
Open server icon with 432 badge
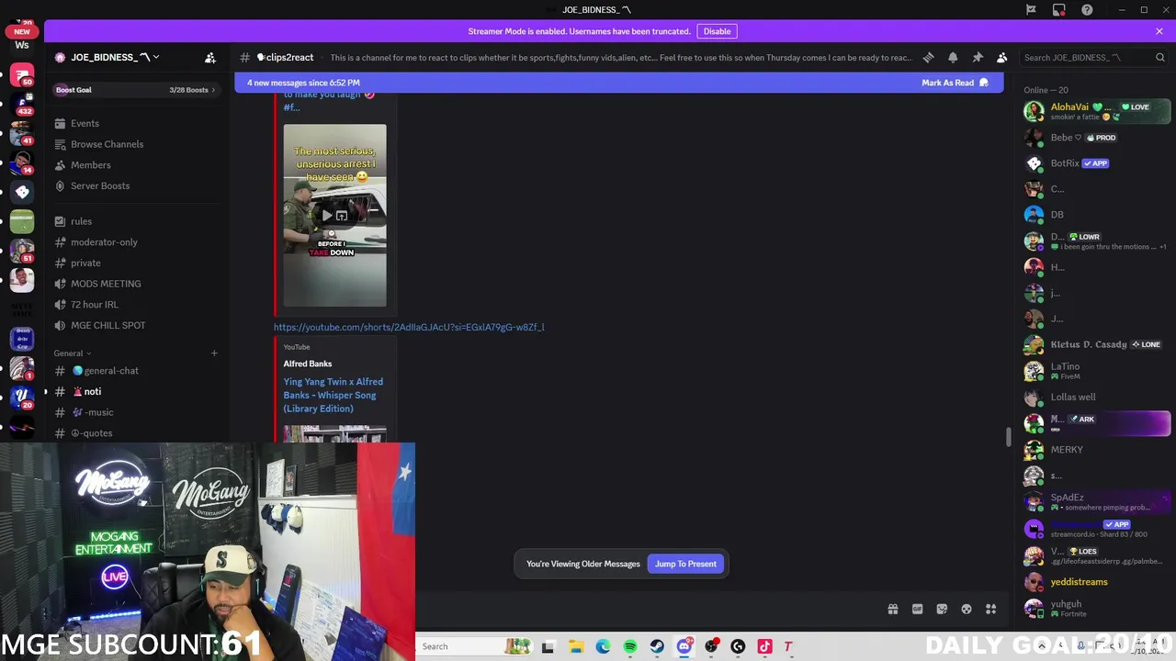click(22, 104)
